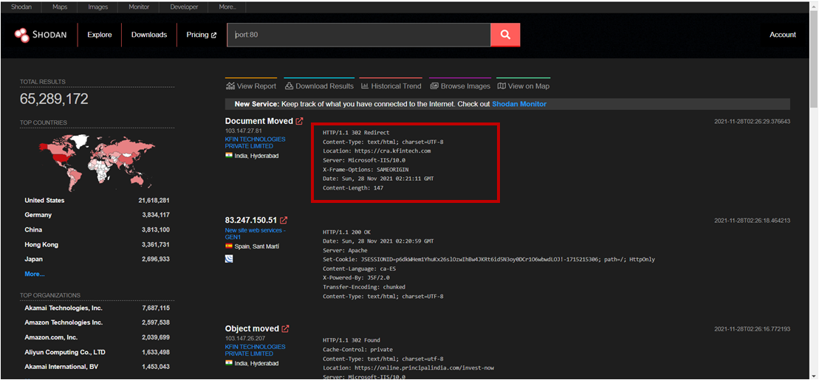
Task: Open the Explore menu item
Action: [100, 35]
